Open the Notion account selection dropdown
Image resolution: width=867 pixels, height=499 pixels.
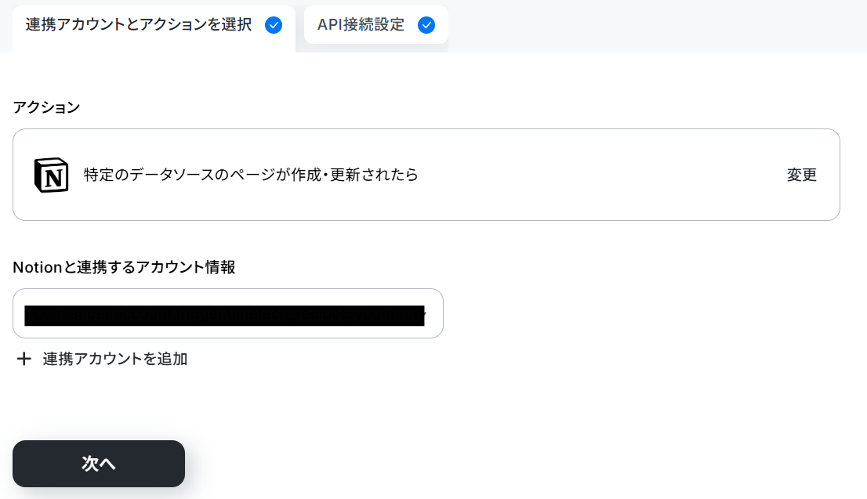tap(228, 313)
